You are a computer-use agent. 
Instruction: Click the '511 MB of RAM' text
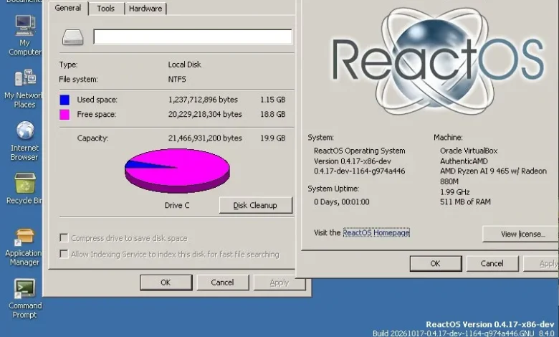click(465, 202)
